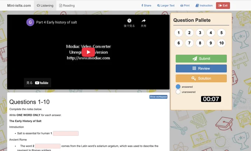Viewport: 251px width, 151px height.
Task: Click the text 'The Early History of Salt'
Action: pos(25,121)
